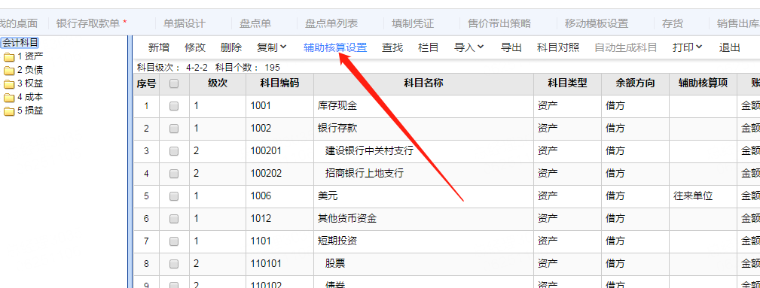Image resolution: width=760 pixels, height=288 pixels.
Task: Select the 银行存款 name cell
Action: pos(423,129)
